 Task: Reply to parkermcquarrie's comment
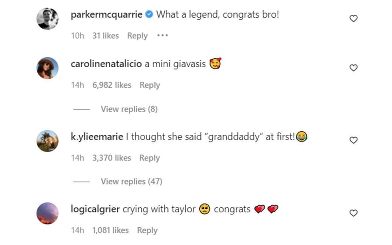pos(137,35)
